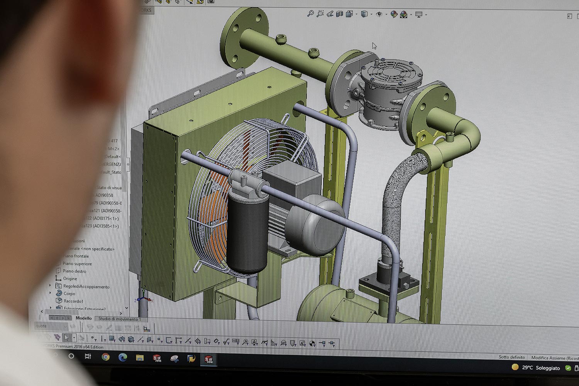This screenshot has height=386, width=579.
Task: Expand the RegolediAccoppiamento tree node
Action: coord(50,285)
